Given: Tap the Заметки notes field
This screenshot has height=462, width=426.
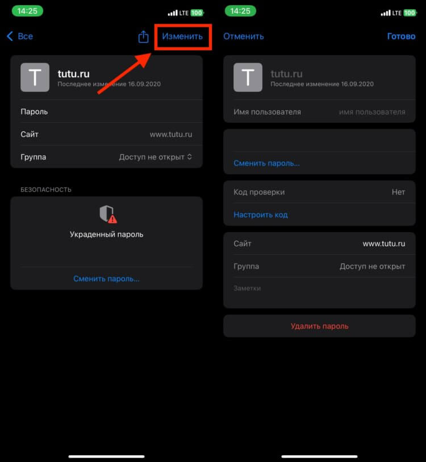Looking at the screenshot, I should point(319,292).
